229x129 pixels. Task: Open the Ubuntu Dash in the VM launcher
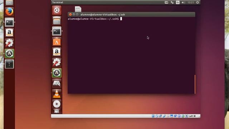pos(57,10)
